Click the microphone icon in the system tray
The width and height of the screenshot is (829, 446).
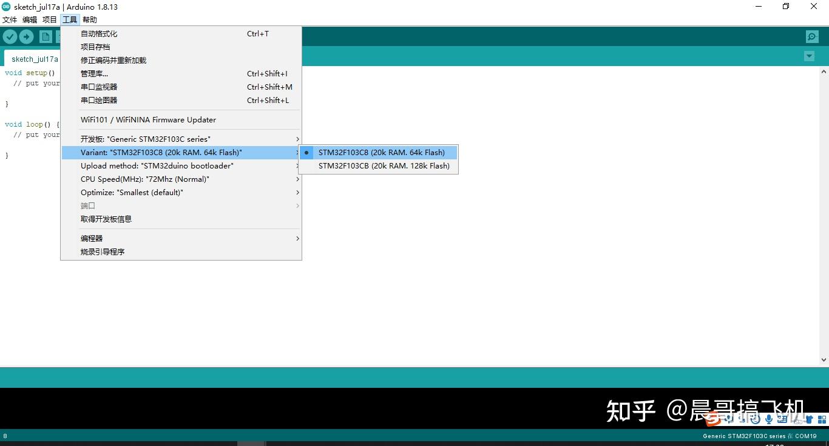[769, 419]
